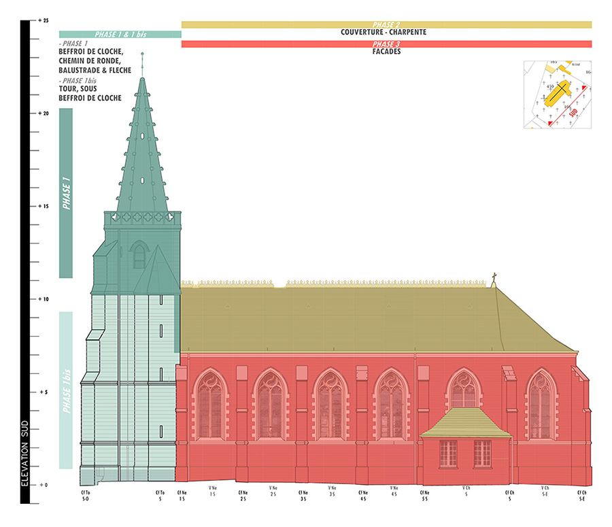The image size is (612, 527).
Task: Click the red PHASE 3 header bar
Action: [x=386, y=44]
